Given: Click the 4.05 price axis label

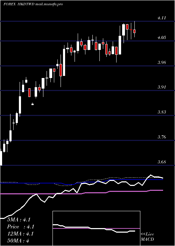Looking at the screenshot, I should [x=161, y=38].
